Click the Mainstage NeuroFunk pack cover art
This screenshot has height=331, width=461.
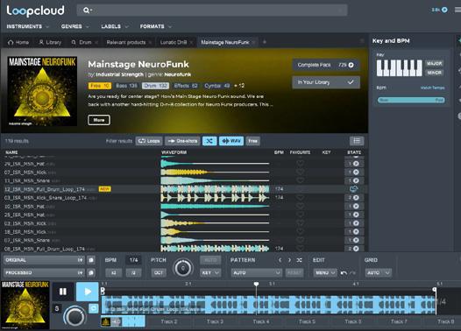click(x=42, y=91)
